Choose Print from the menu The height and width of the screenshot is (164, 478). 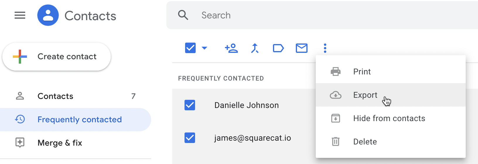362,71
